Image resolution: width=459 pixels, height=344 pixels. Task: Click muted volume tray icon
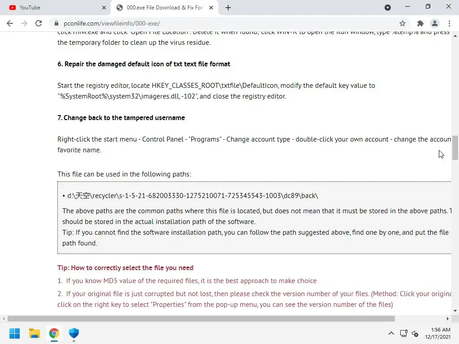click(415, 333)
